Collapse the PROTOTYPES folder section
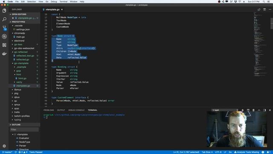 click(18, 22)
